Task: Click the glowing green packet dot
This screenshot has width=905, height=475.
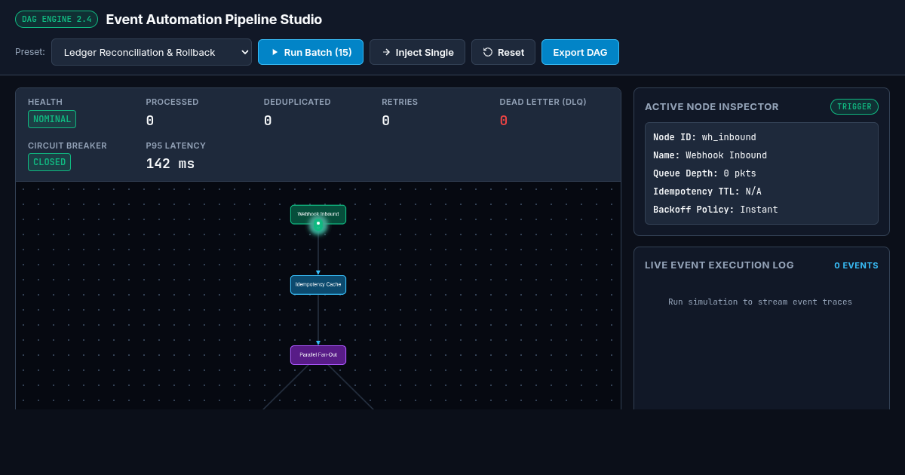Action: pyautogui.click(x=318, y=224)
